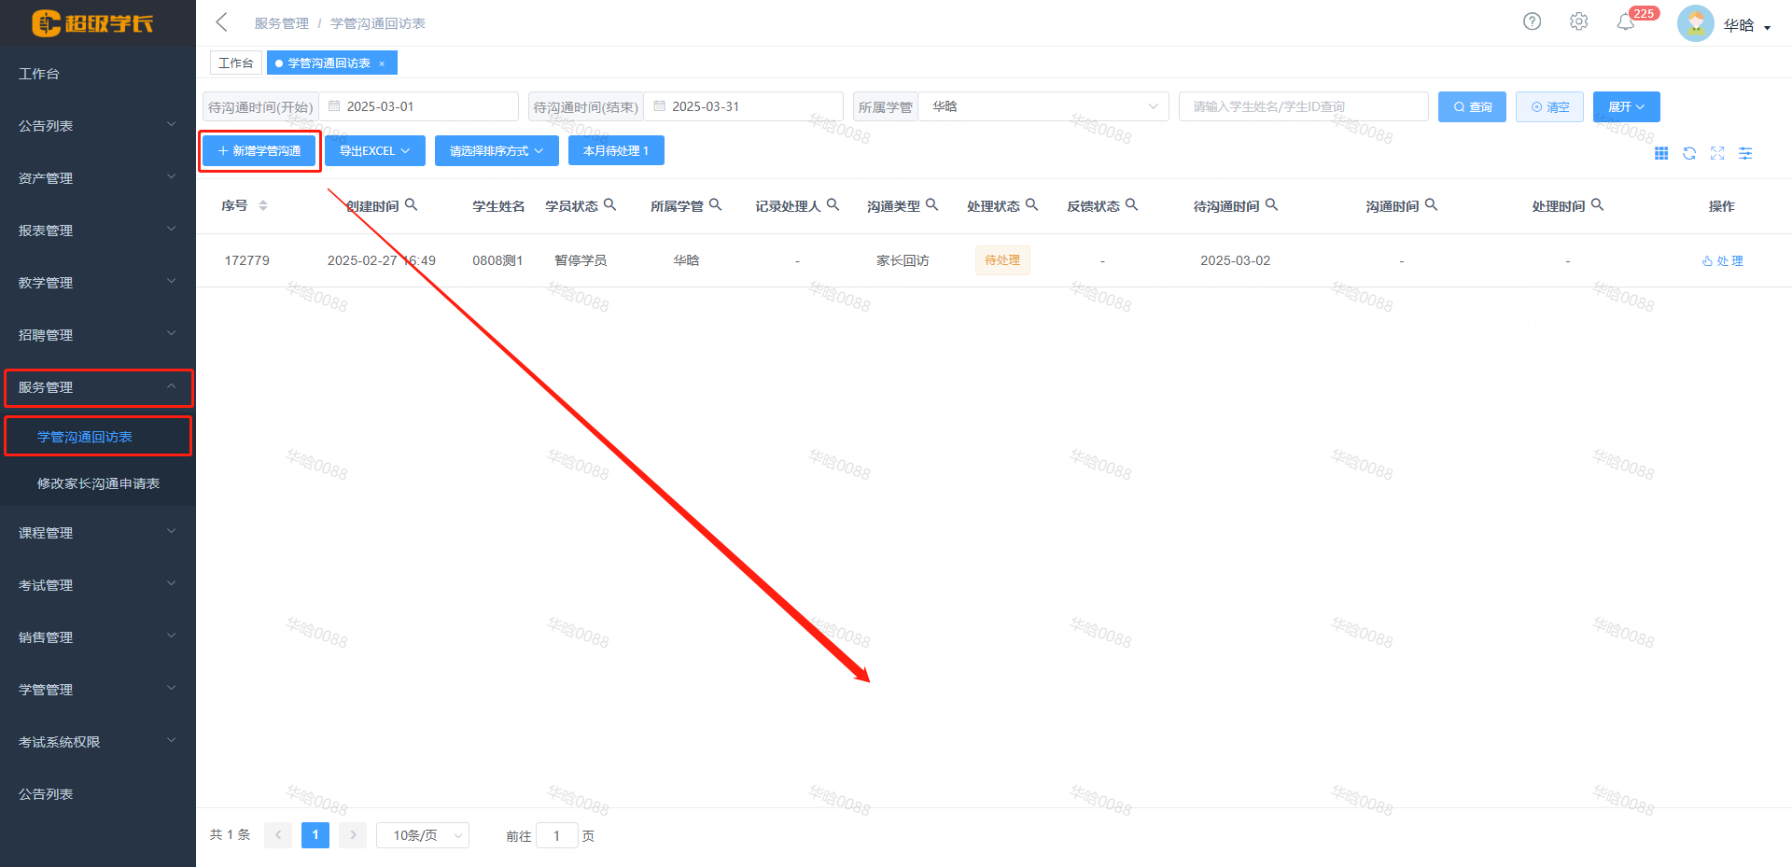The image size is (1792, 867).
Task: Open the 10条/页 page size selector
Action: pos(422,834)
